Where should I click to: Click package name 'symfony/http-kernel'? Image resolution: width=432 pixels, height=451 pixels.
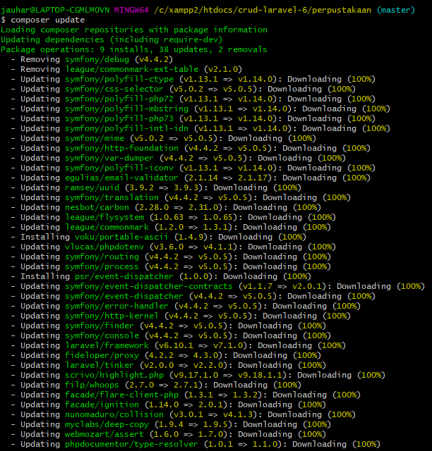pos(112,316)
